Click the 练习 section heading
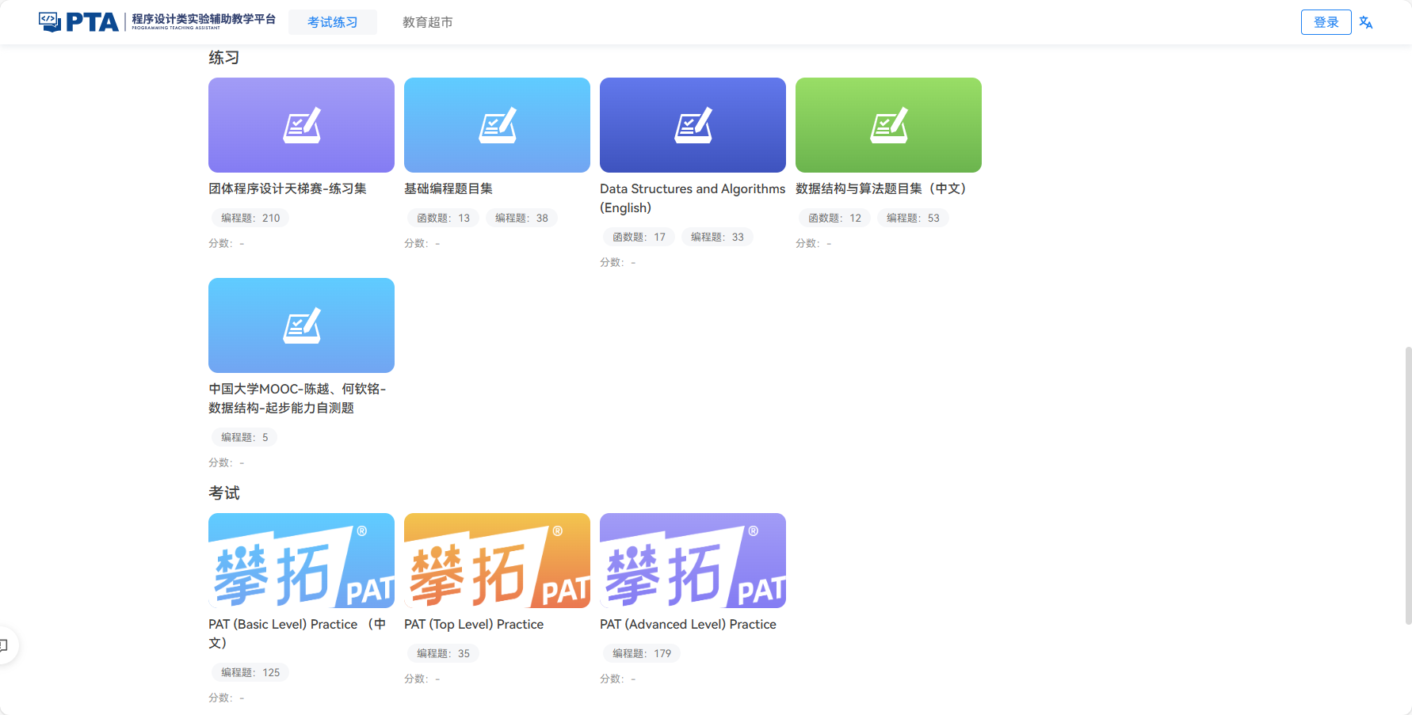This screenshot has width=1412, height=715. pyautogui.click(x=224, y=58)
